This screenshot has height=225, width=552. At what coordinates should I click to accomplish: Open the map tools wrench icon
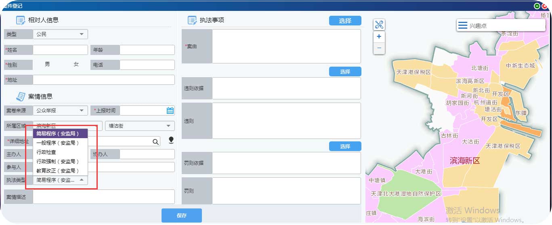[379, 25]
